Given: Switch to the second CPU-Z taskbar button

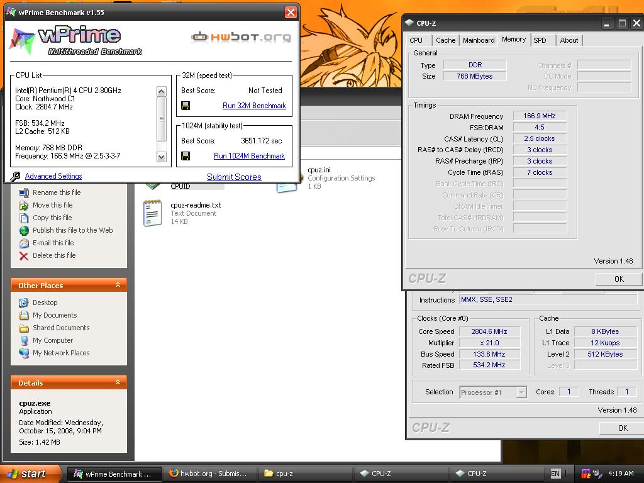Looking at the screenshot, I should click(x=497, y=474).
